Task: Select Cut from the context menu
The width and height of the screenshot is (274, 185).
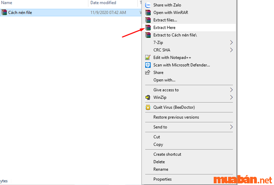Action: click(x=189, y=137)
